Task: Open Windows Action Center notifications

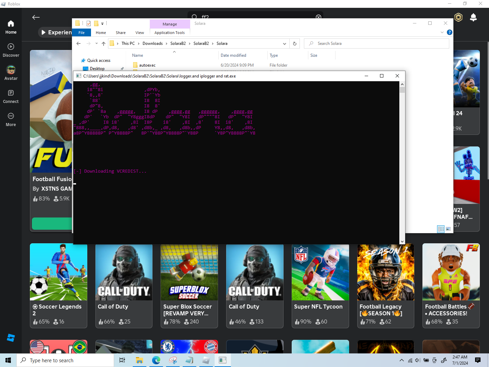Action: [478, 360]
